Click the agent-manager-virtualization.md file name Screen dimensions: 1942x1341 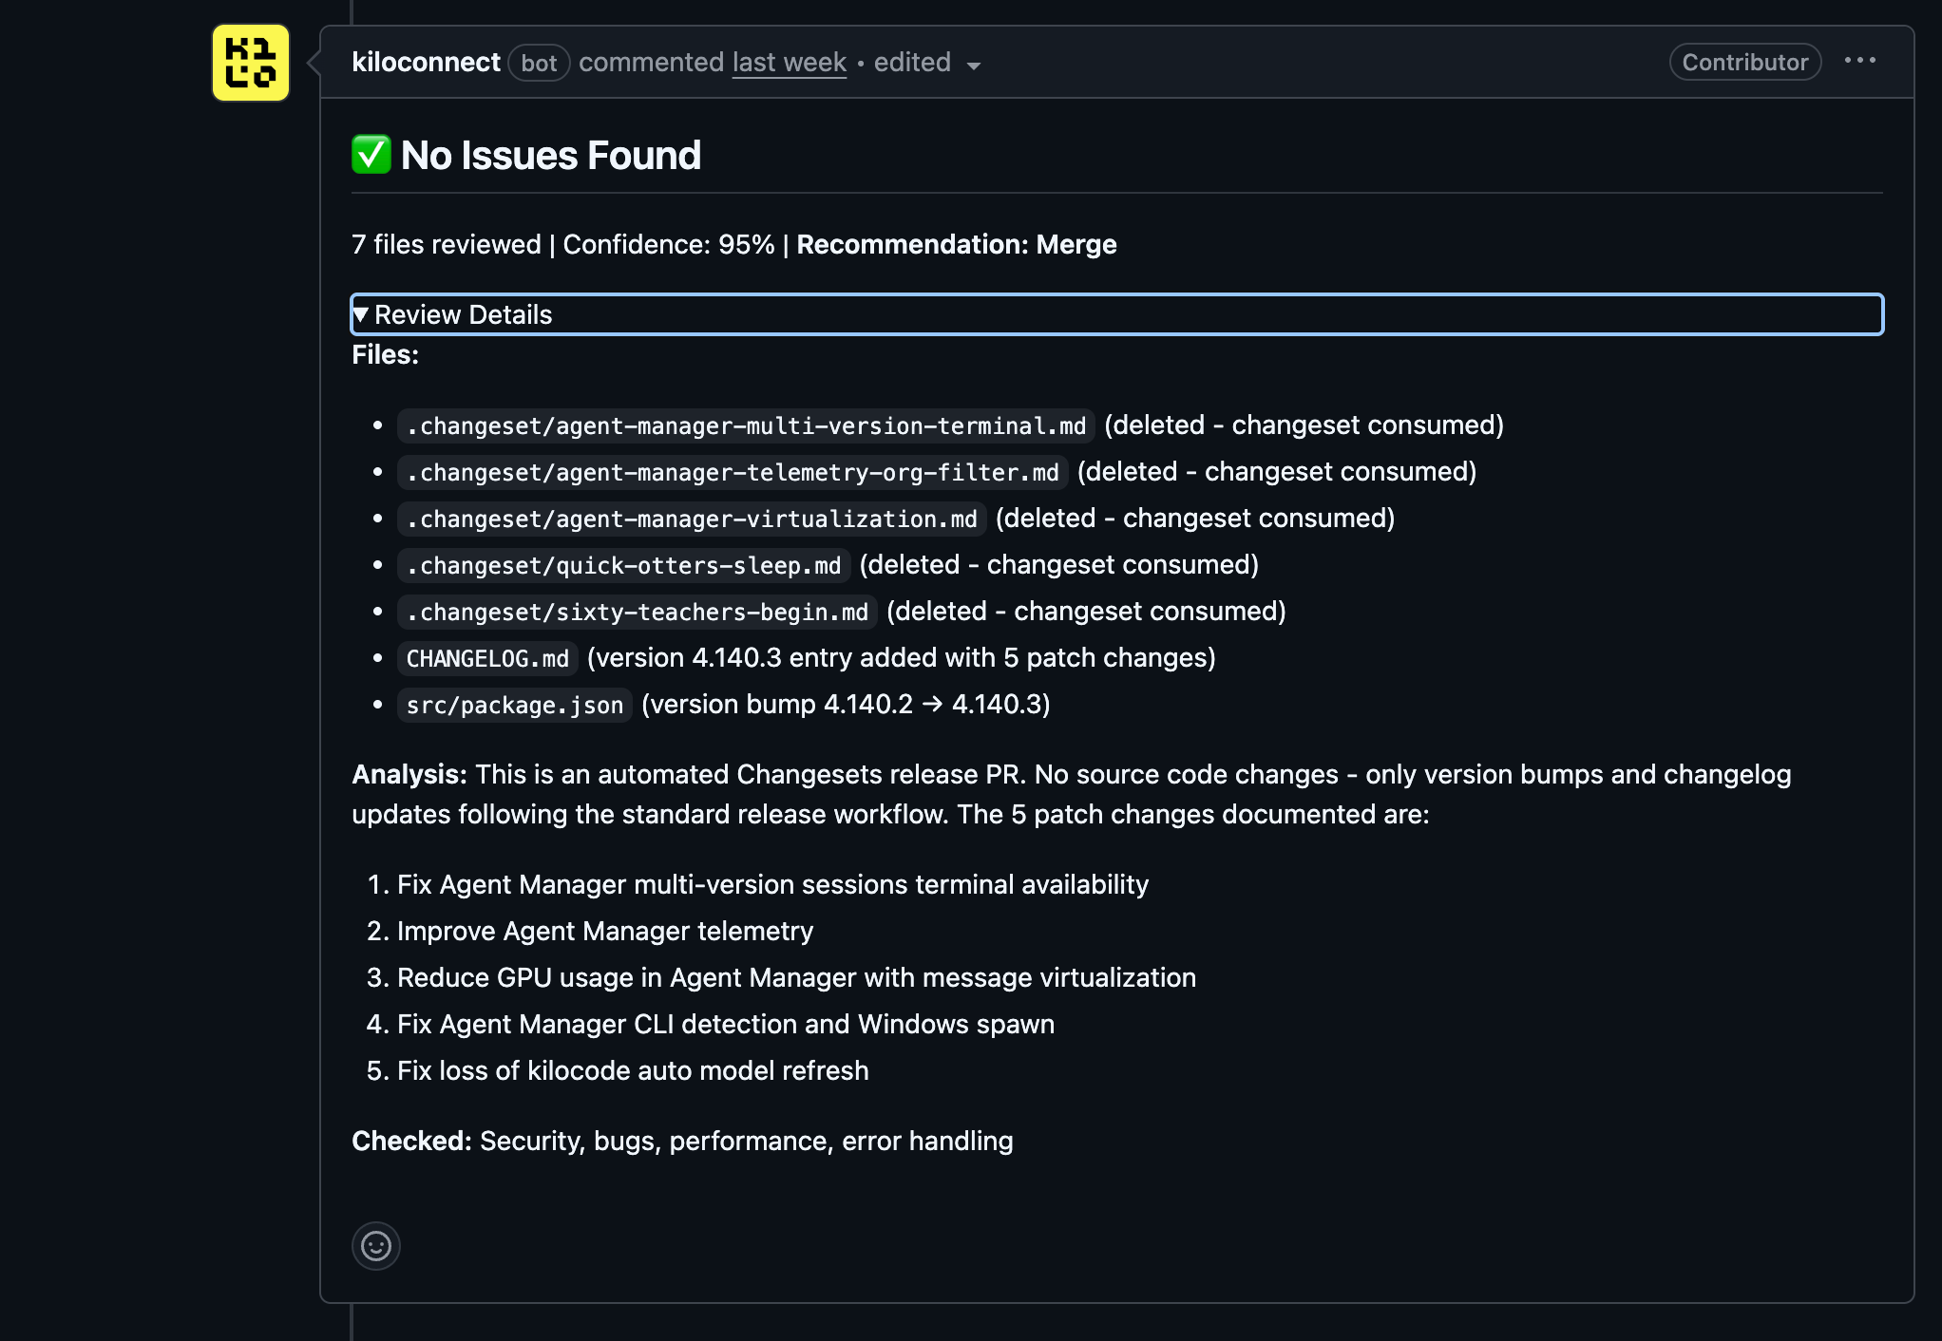(692, 519)
